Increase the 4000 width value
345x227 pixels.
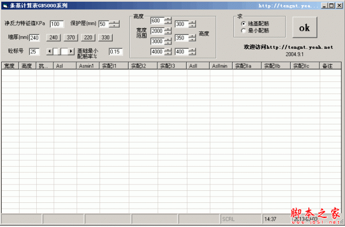click(168, 50)
